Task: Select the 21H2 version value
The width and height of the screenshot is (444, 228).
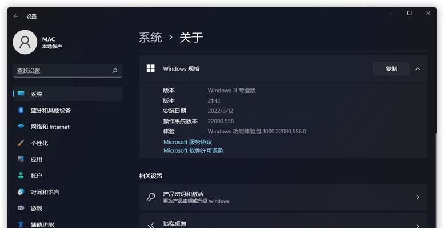Action: (214, 100)
